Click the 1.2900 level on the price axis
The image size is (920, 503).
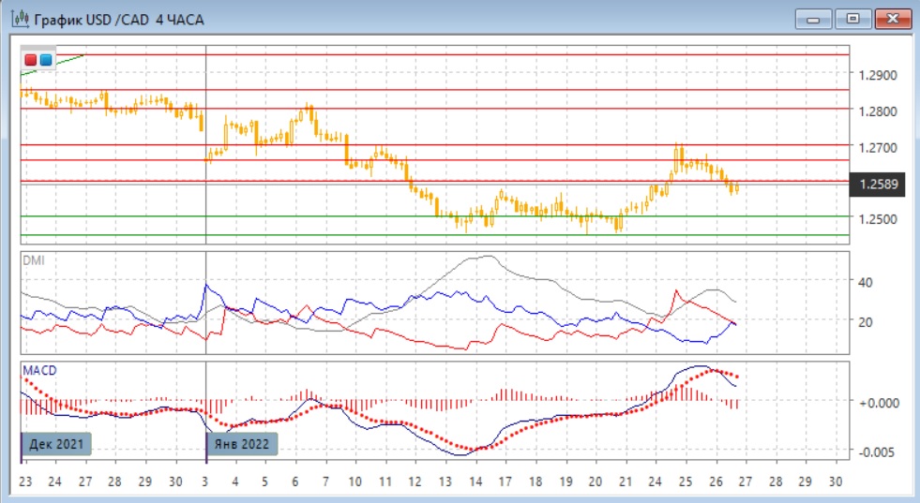point(880,75)
